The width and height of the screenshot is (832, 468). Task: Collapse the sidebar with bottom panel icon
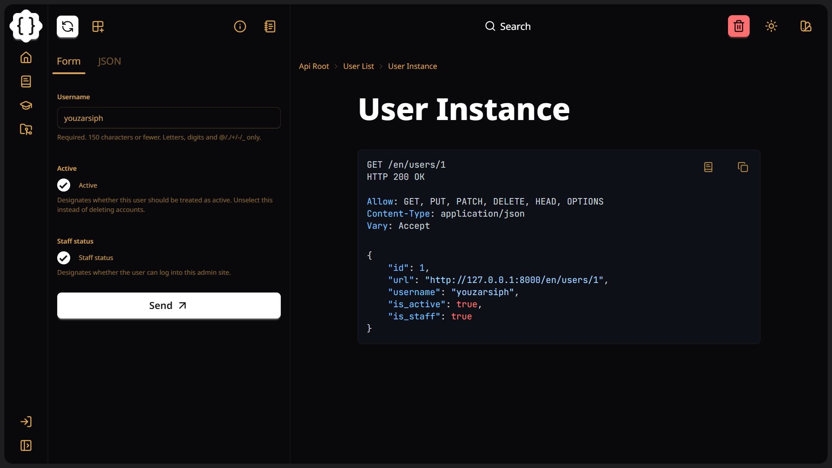[26, 445]
